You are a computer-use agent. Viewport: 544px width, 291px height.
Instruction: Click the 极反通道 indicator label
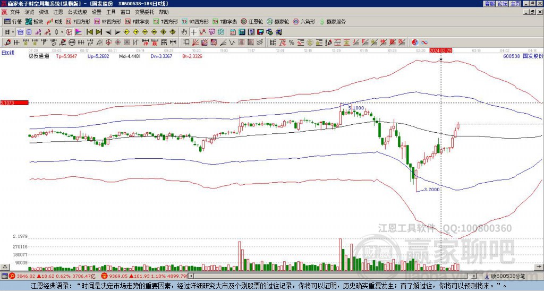(x=39, y=56)
